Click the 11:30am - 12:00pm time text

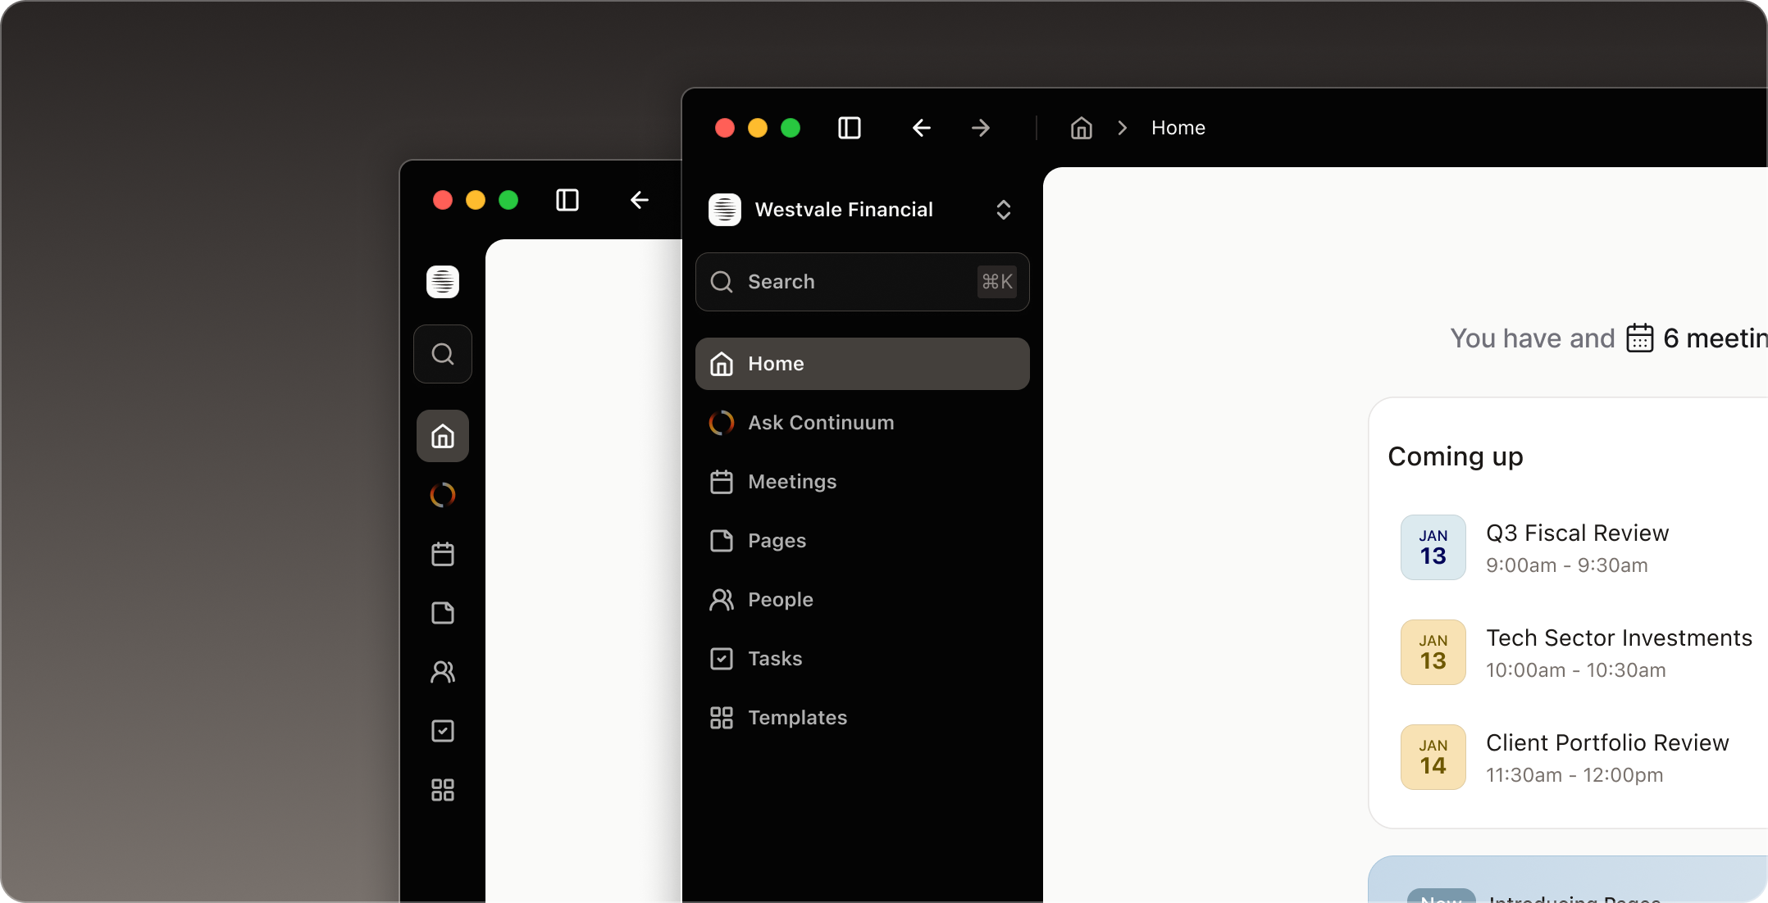[x=1575, y=775]
